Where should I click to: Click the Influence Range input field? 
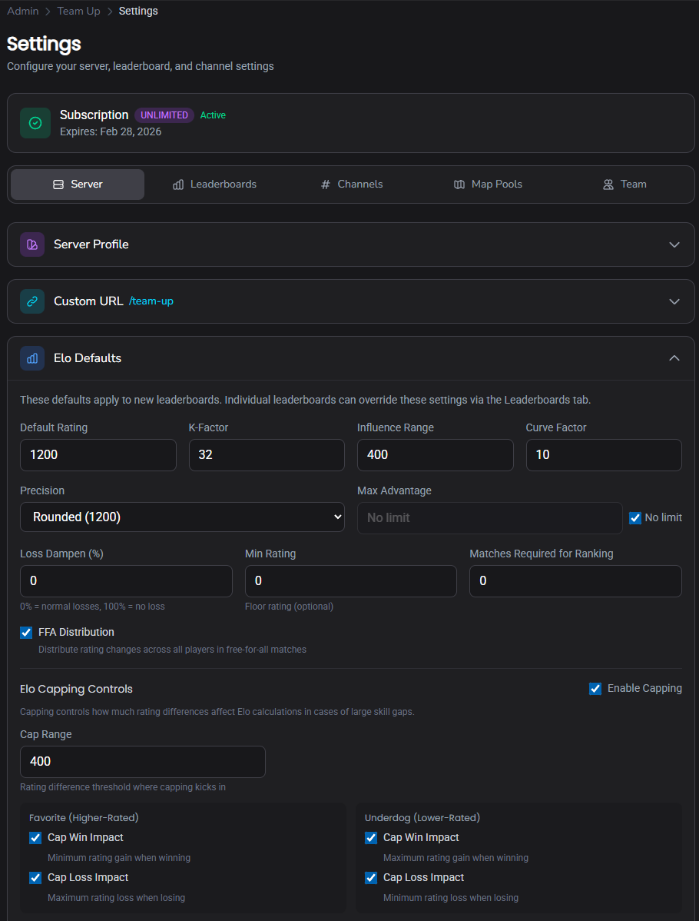click(x=436, y=455)
